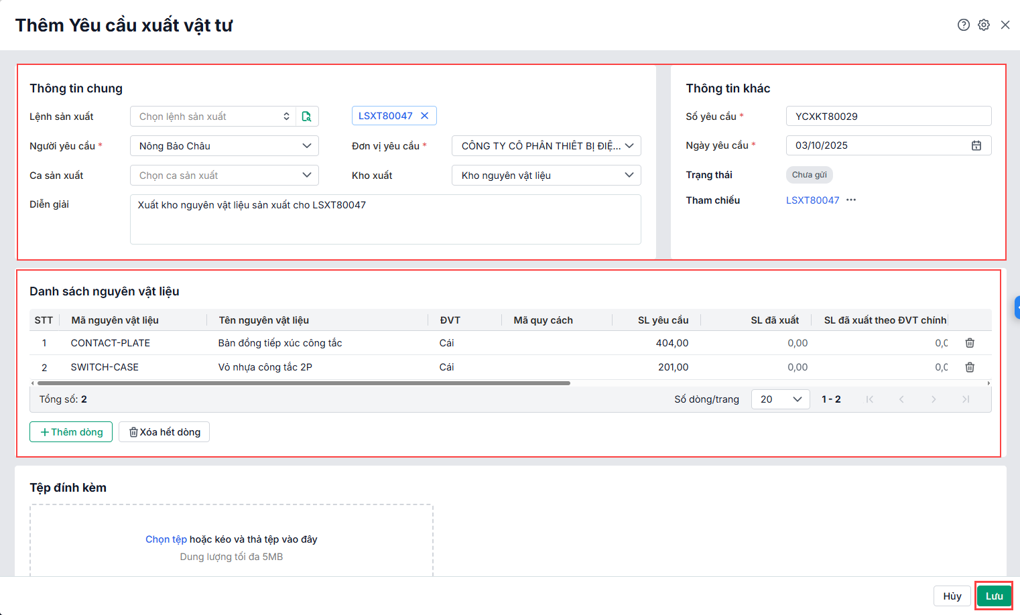Delete the SWITCH-CASE row
This screenshot has width=1020, height=615.
click(x=970, y=367)
